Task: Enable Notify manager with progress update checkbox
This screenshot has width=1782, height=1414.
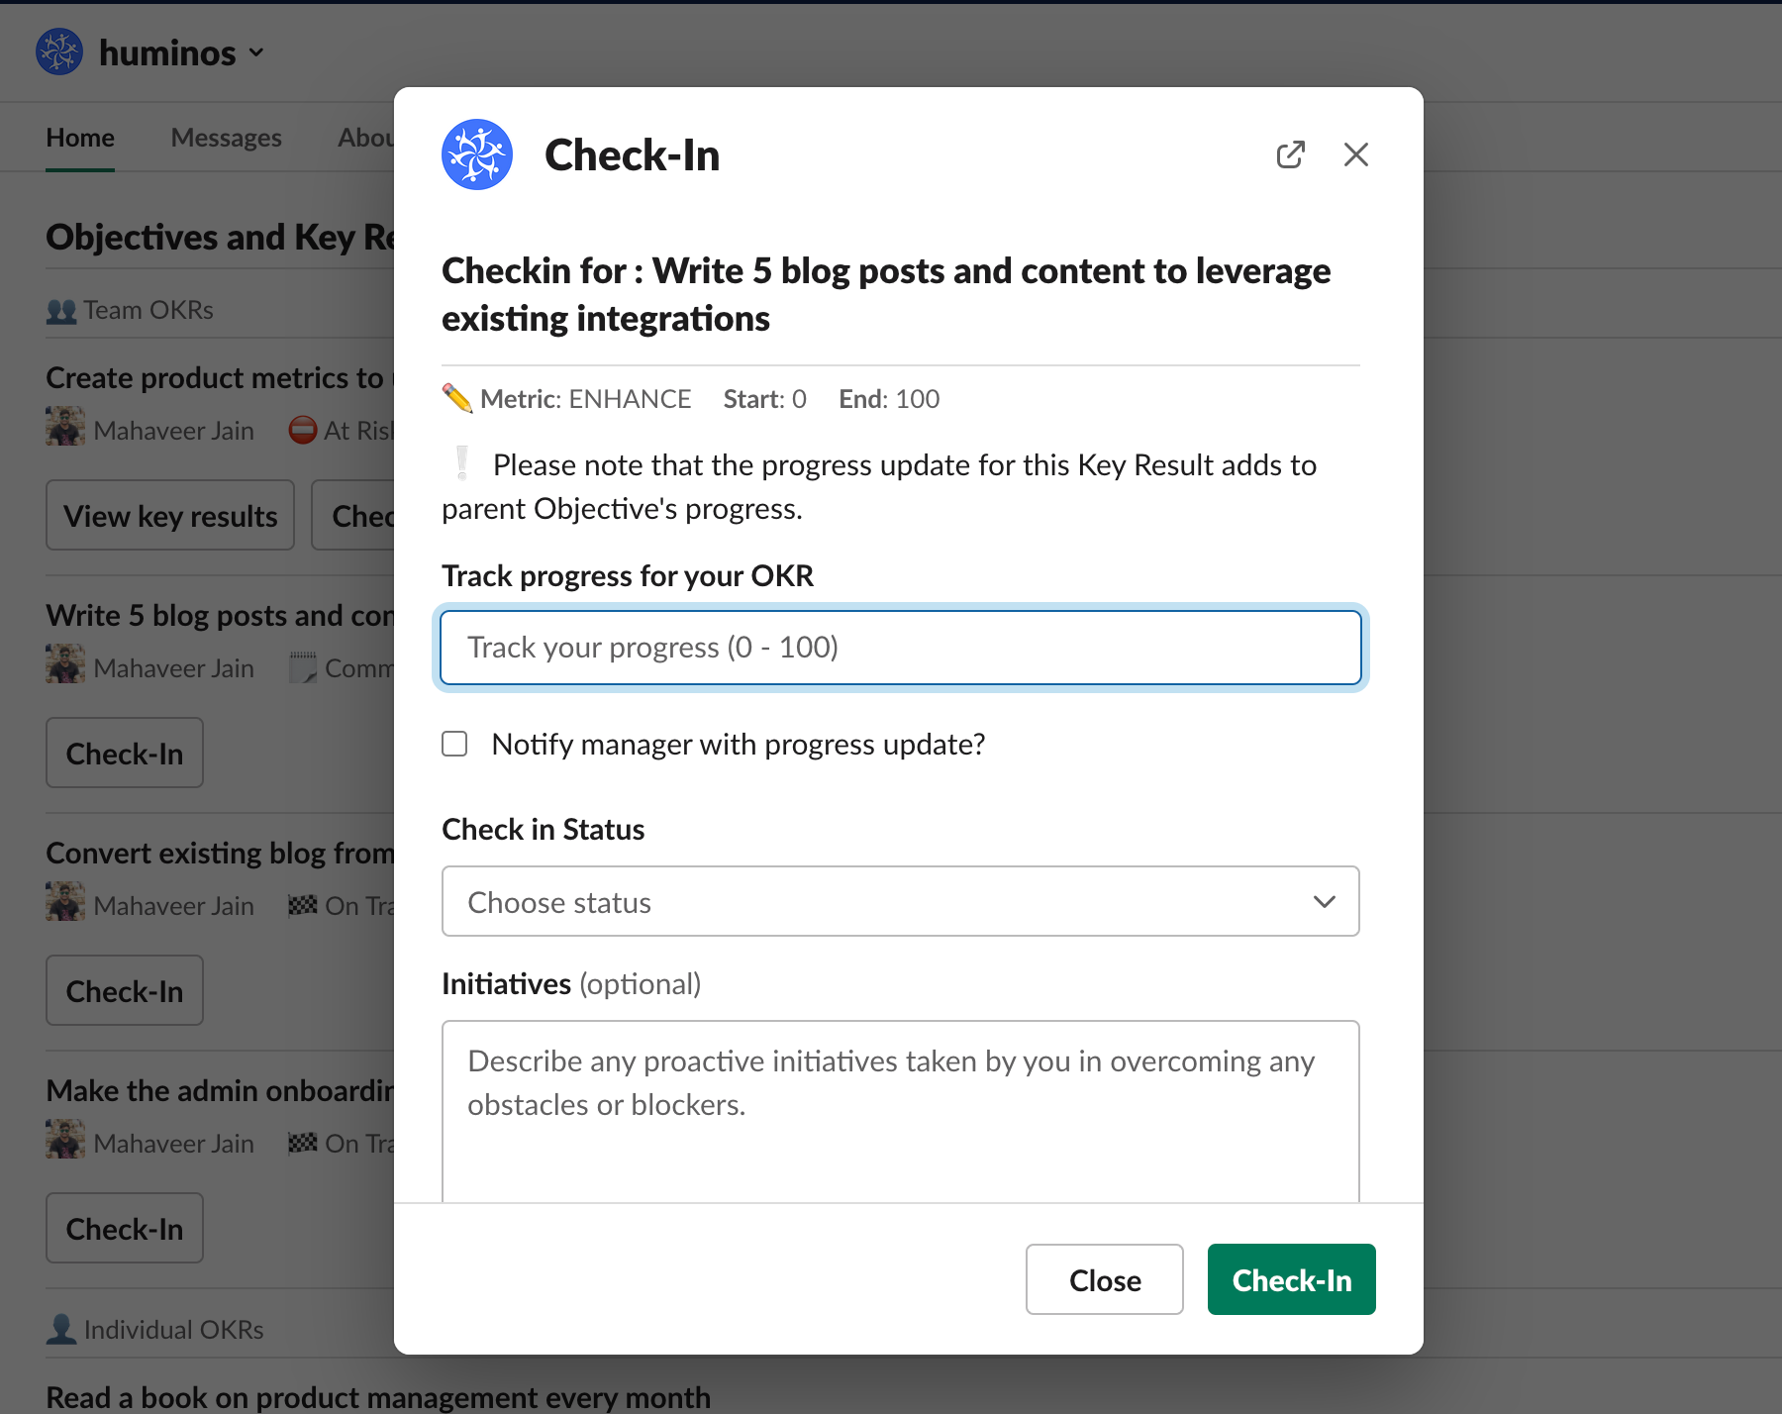Action: point(454,744)
